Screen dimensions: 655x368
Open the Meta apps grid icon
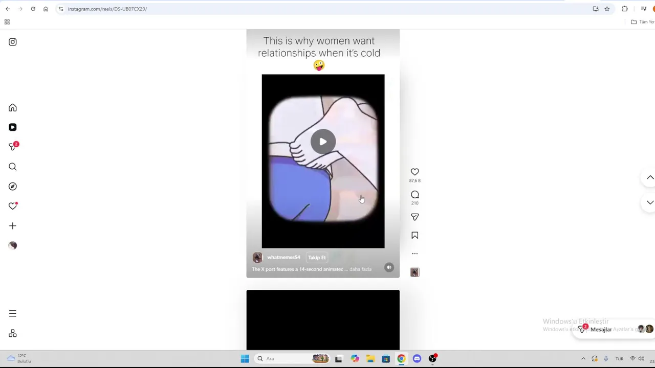pos(13,334)
